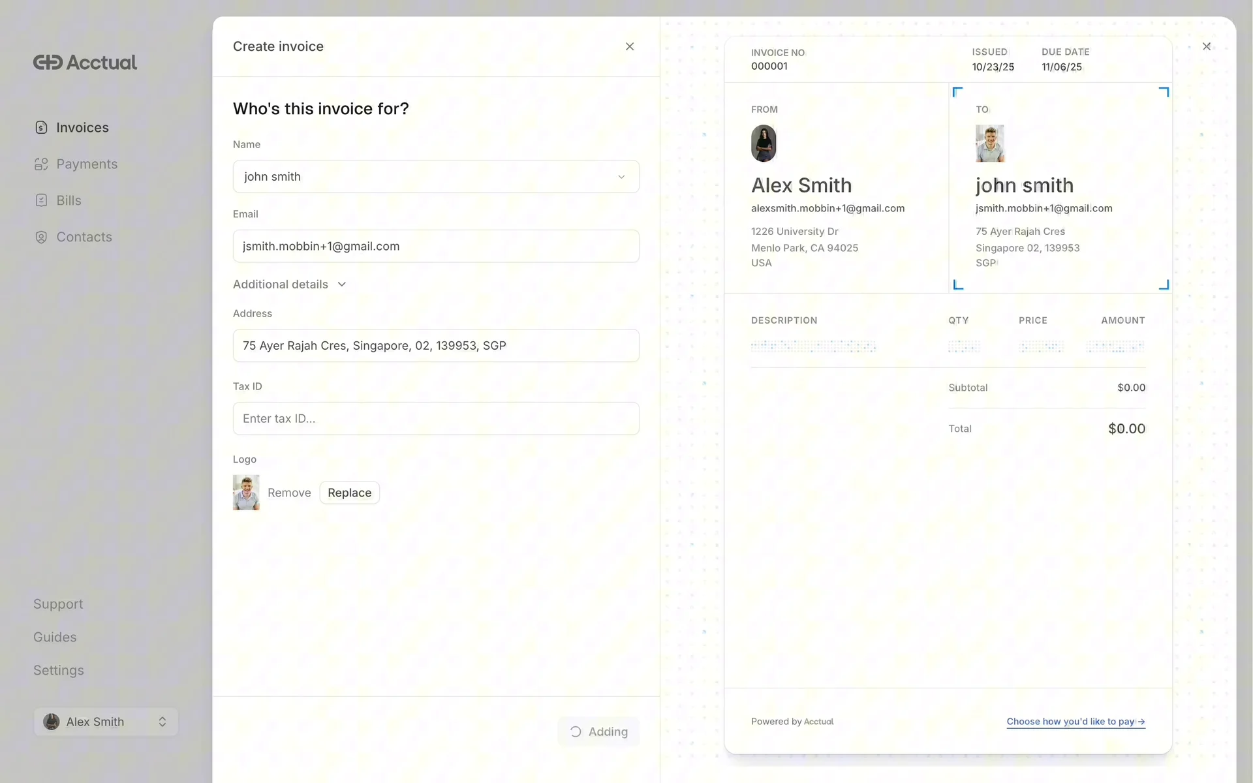Click john smith's photo in the preview
Screen dimensions: 1253x783
(x=989, y=143)
